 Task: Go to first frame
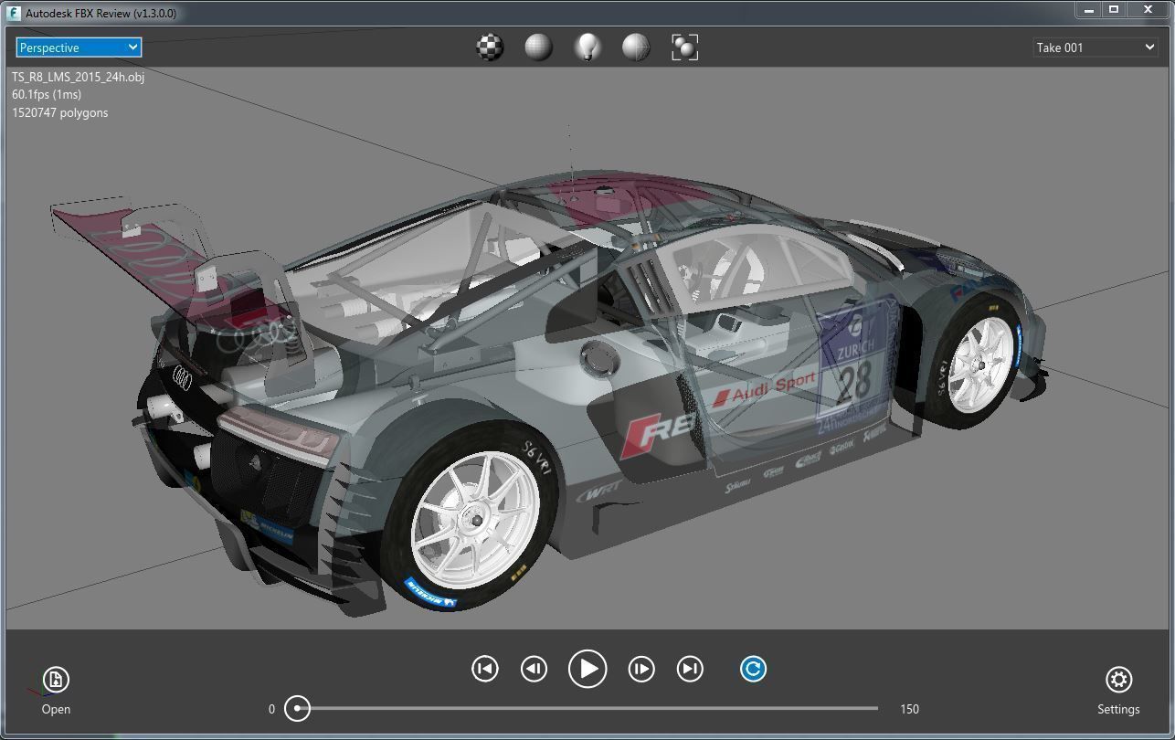485,669
